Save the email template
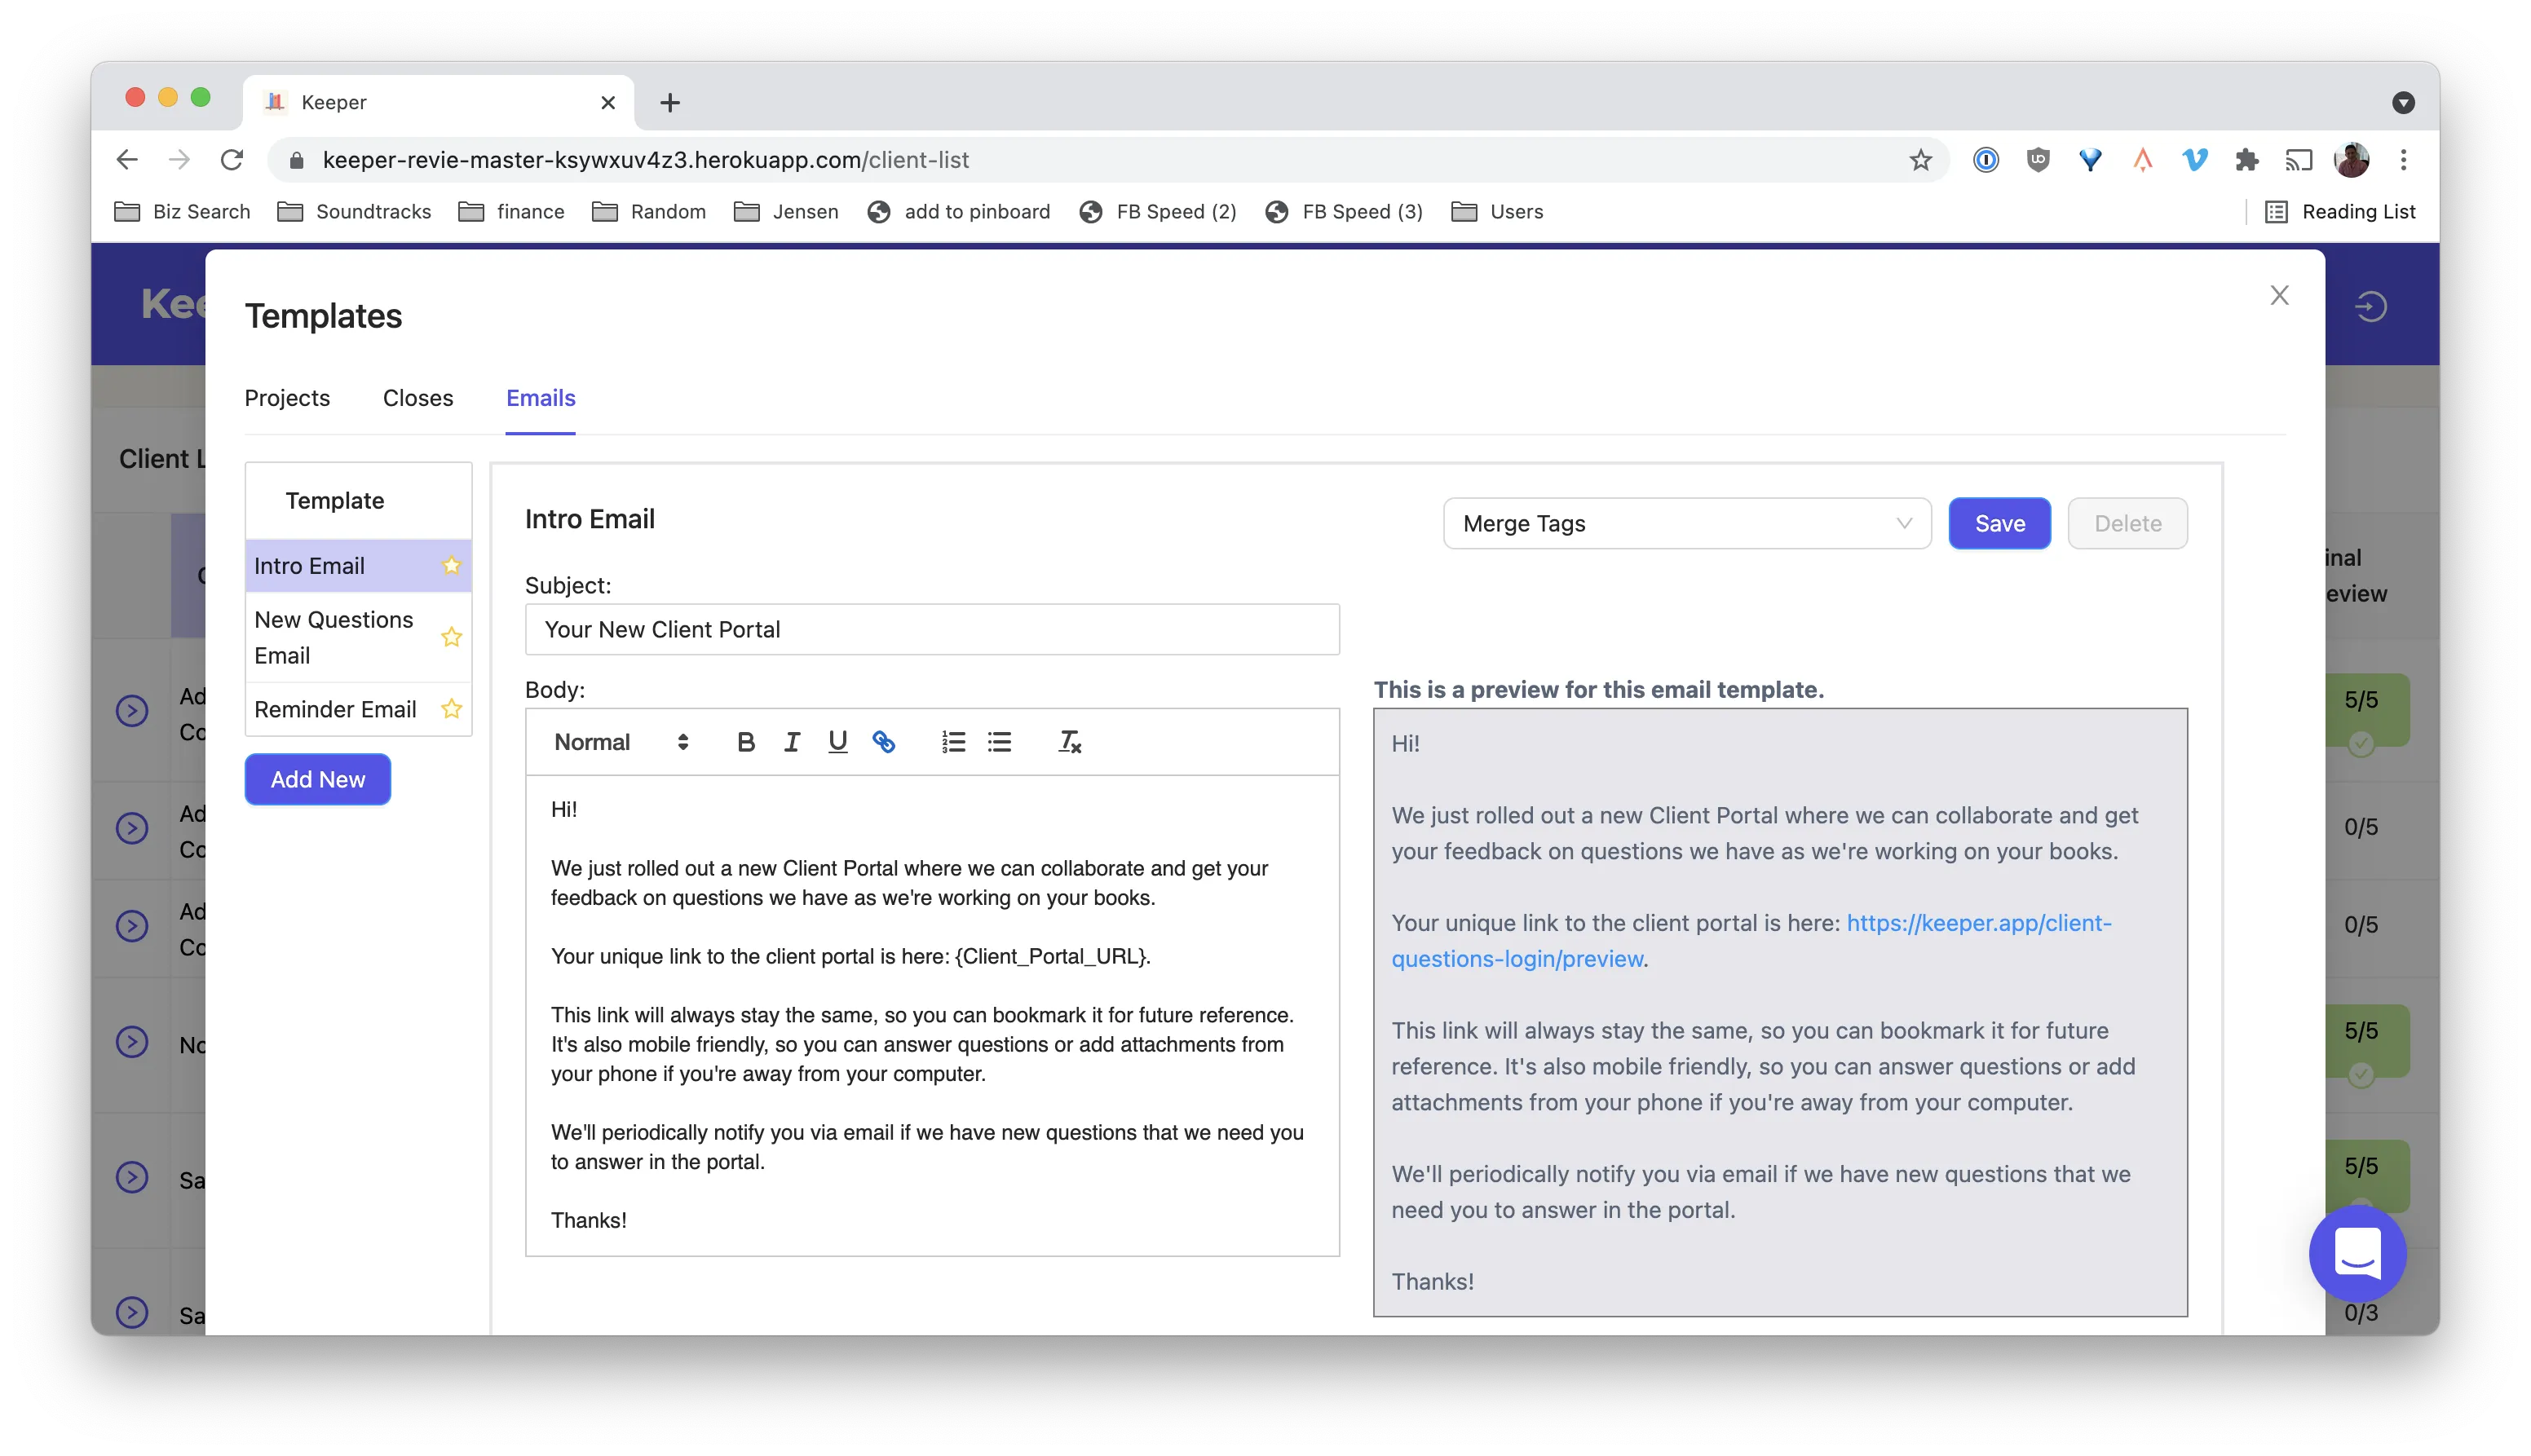Viewport: 2531px width, 1456px height. 1999,523
